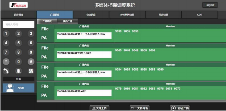Screen dimensions: 226x111
Task: Dial digit 2 on the keypad
Action: pyautogui.click(x=18, y=34)
